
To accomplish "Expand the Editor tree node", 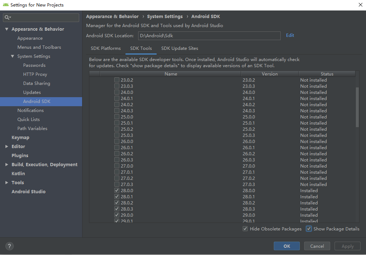I will pos(7,146).
